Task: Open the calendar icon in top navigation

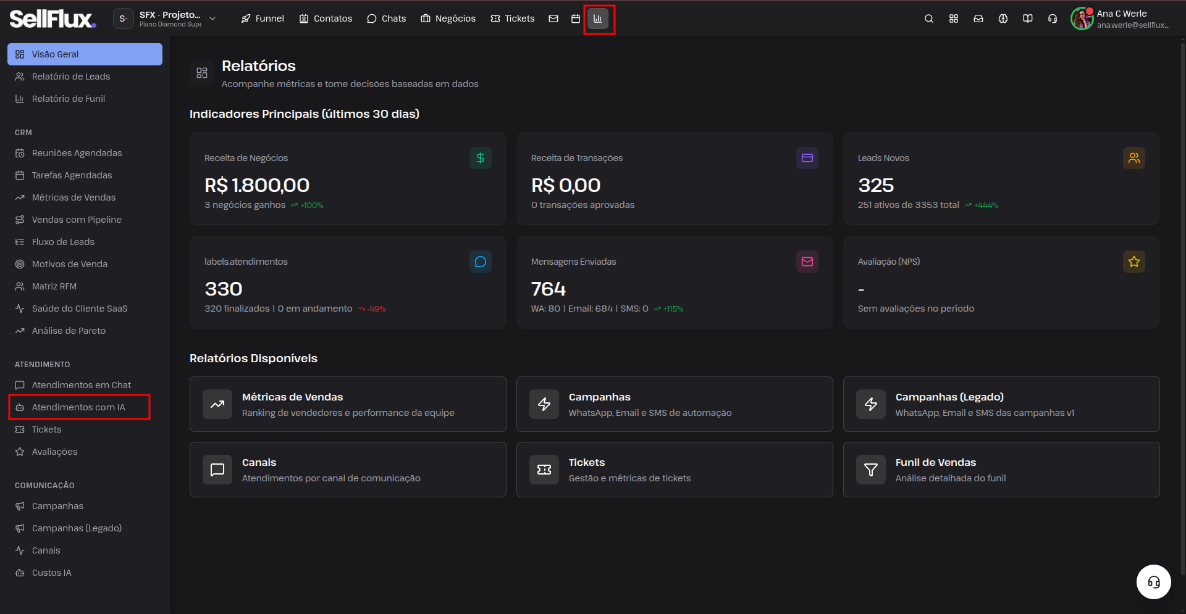Action: 576,19
